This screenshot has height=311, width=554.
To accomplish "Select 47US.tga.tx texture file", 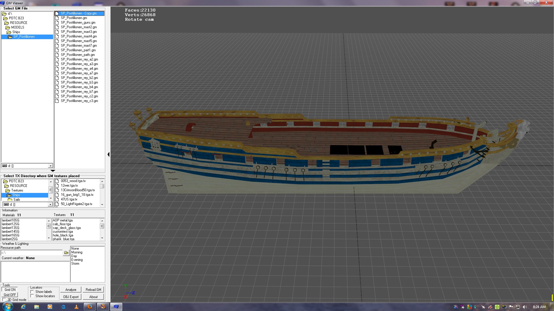I will [69, 199].
